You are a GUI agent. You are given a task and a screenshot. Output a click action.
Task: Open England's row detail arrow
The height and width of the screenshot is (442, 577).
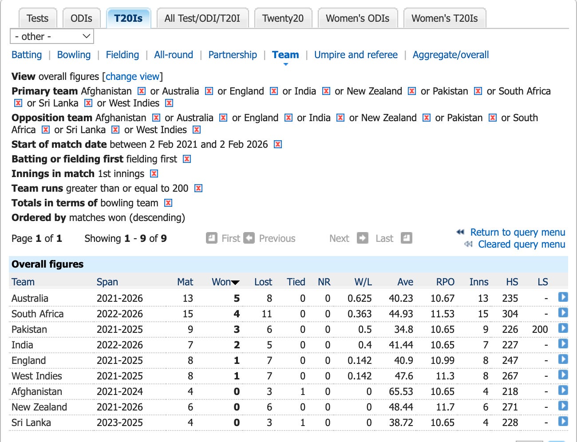coord(563,359)
